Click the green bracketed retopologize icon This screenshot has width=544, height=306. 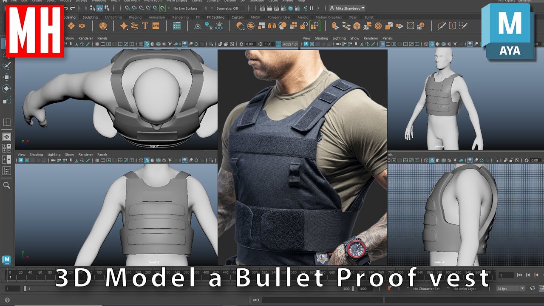(x=314, y=26)
